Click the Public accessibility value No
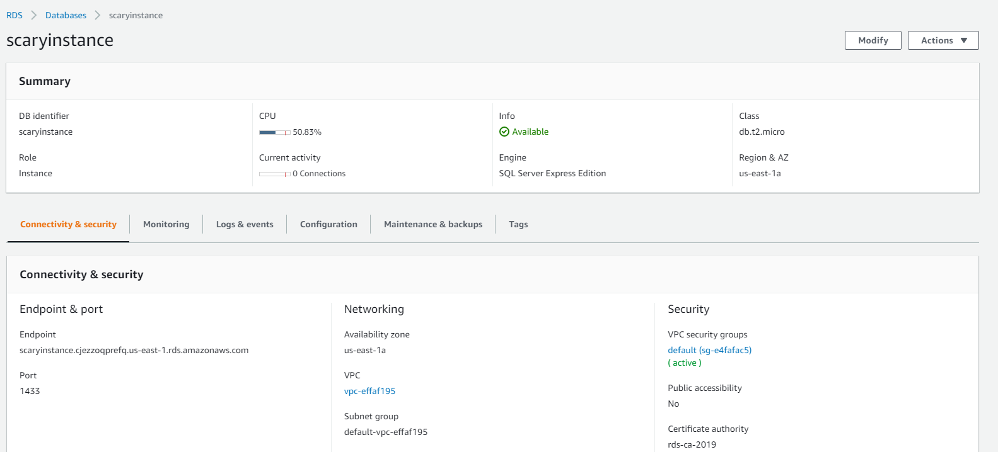This screenshot has height=452, width=998. coord(673,404)
